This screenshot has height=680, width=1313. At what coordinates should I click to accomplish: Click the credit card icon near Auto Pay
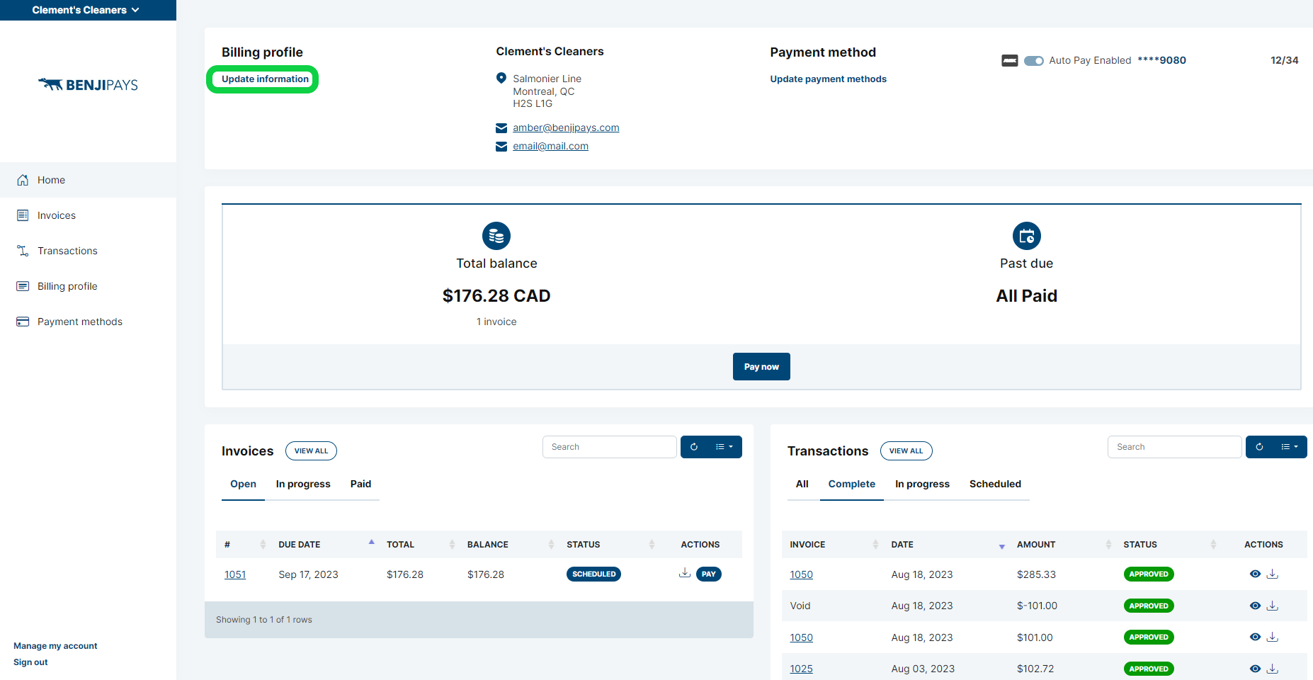[1010, 60]
